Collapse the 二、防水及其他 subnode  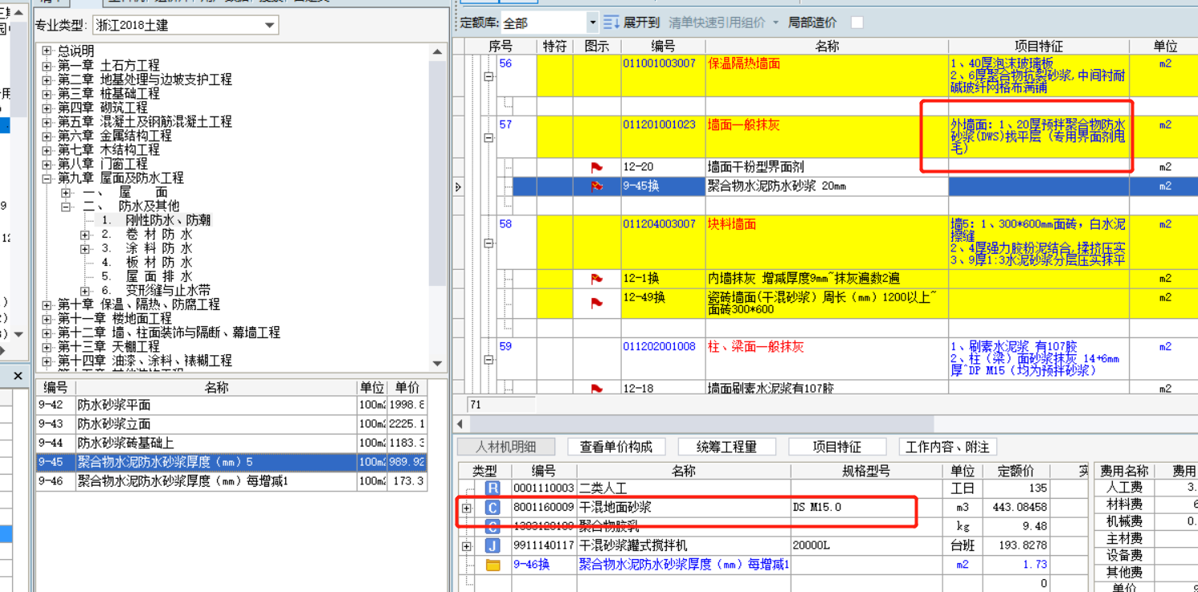pos(66,206)
